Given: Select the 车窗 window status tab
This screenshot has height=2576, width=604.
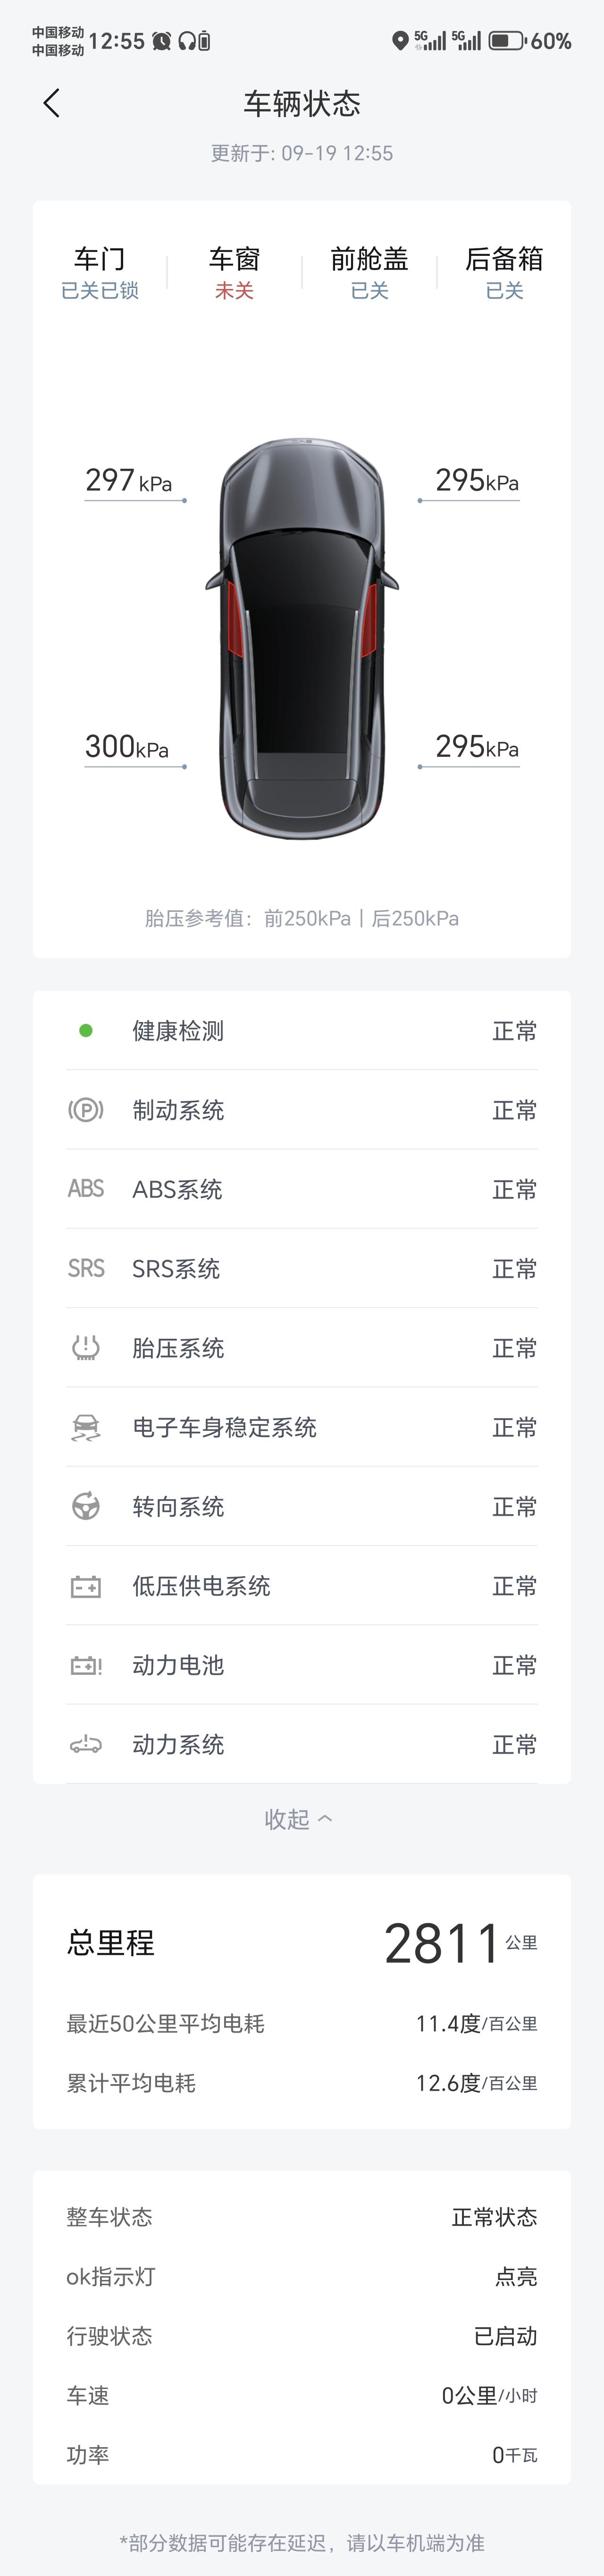Looking at the screenshot, I should click(234, 272).
